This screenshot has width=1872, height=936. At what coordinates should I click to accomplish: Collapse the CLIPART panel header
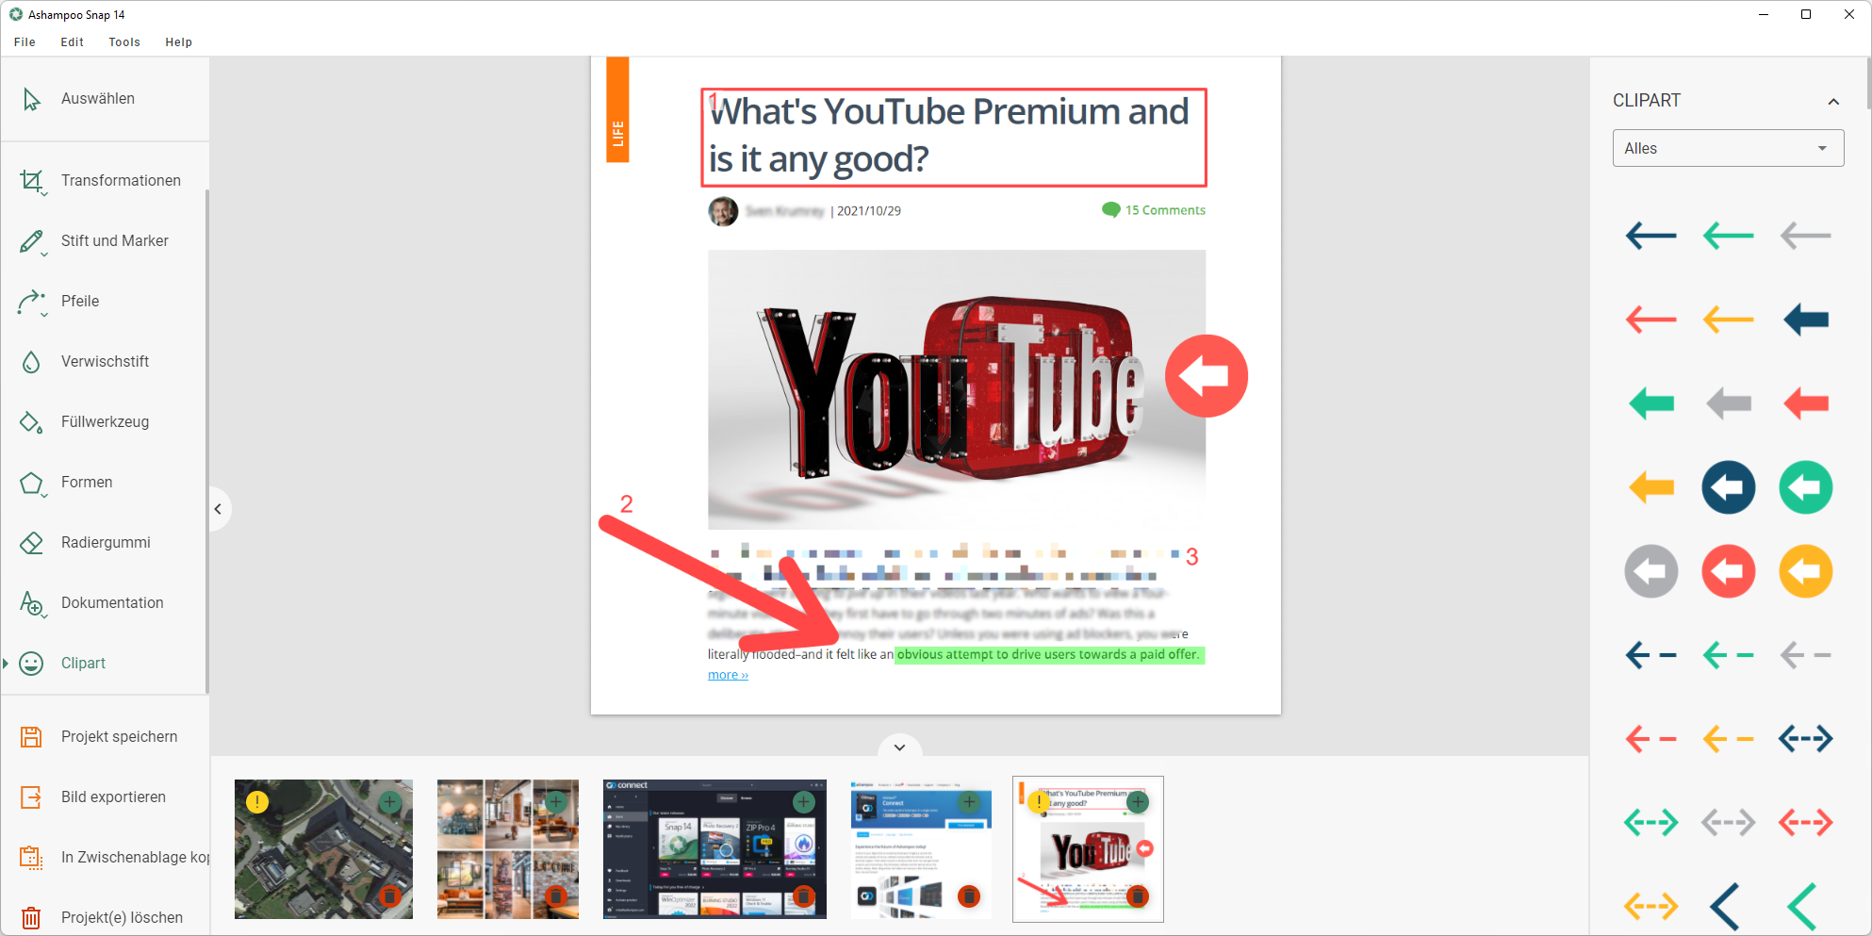[1833, 101]
